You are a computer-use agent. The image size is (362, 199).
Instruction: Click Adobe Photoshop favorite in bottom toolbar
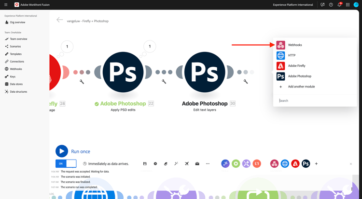pos(306,163)
